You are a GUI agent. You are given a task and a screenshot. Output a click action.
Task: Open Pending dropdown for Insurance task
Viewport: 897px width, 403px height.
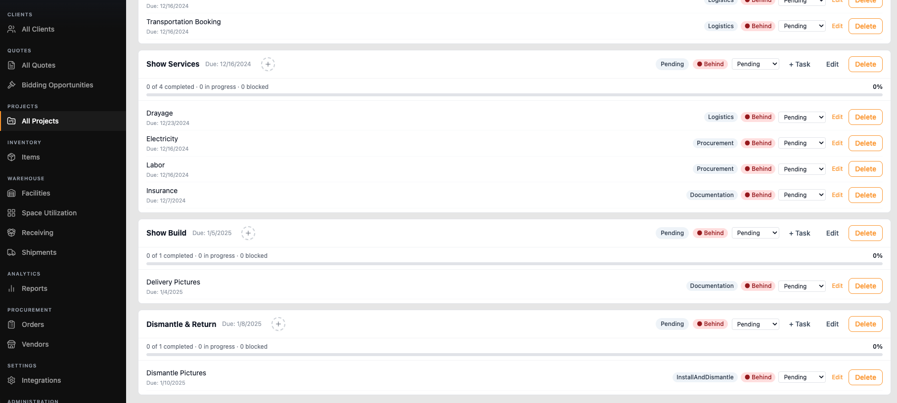point(802,195)
